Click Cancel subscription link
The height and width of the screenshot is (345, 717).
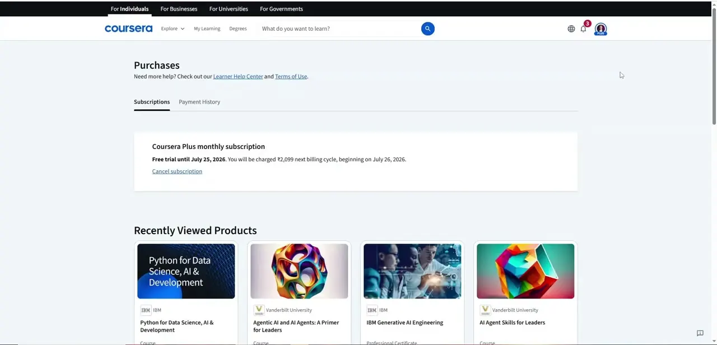(177, 171)
